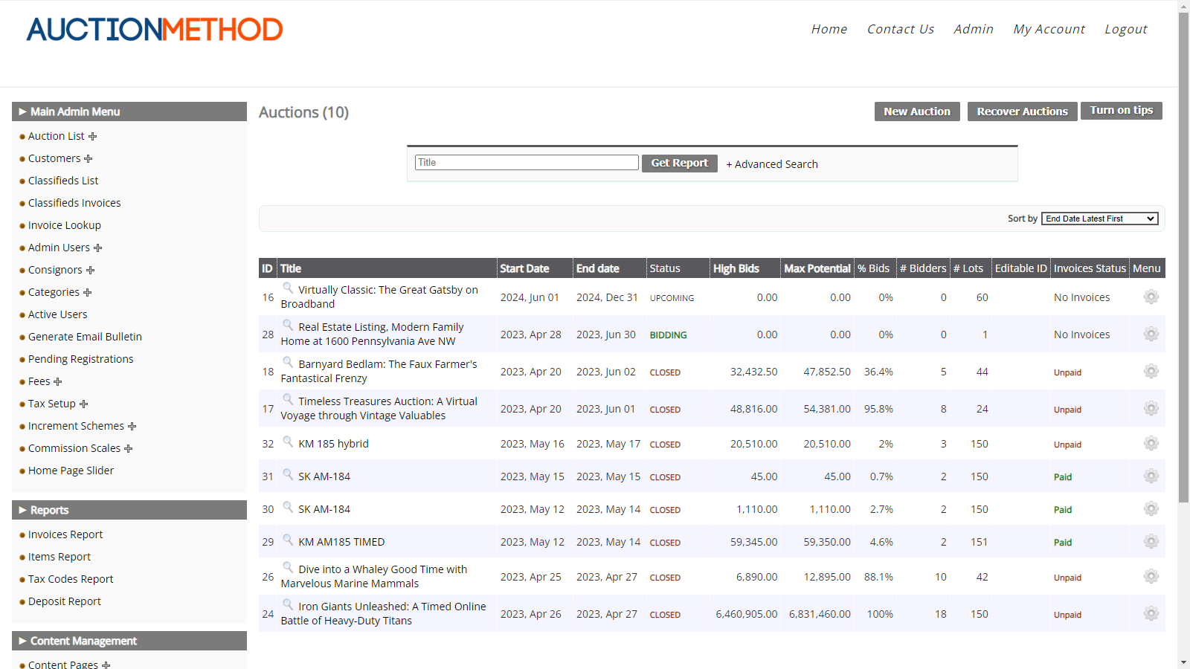
Task: Open Tax Codes Report link
Action: coord(71,579)
